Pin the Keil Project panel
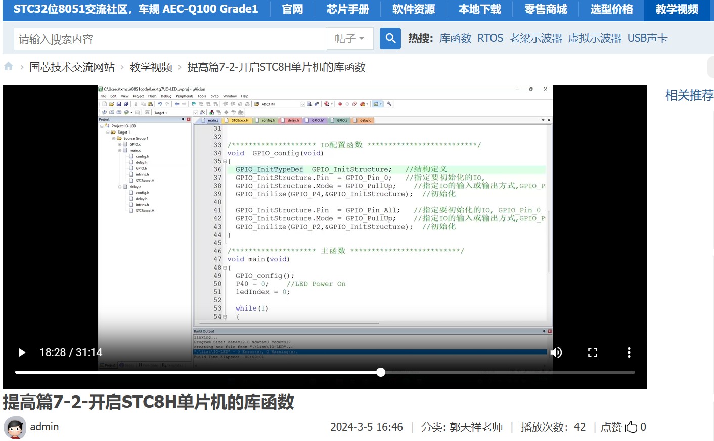714x441 pixels. pos(183,119)
